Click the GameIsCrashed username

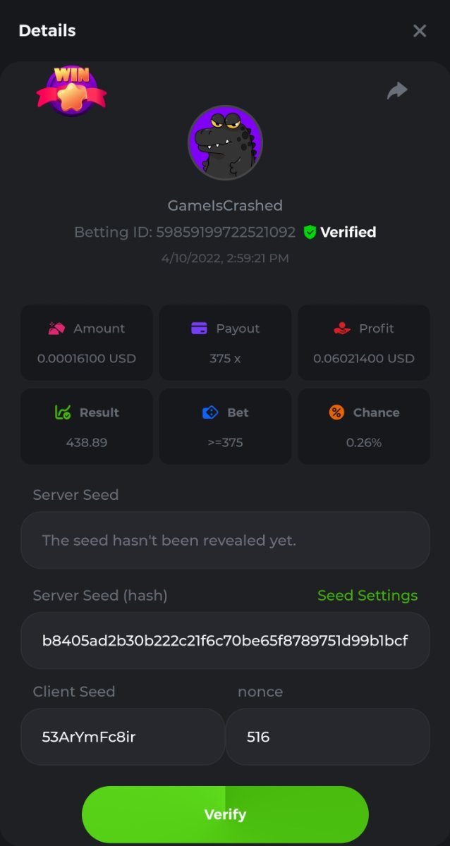coord(225,206)
